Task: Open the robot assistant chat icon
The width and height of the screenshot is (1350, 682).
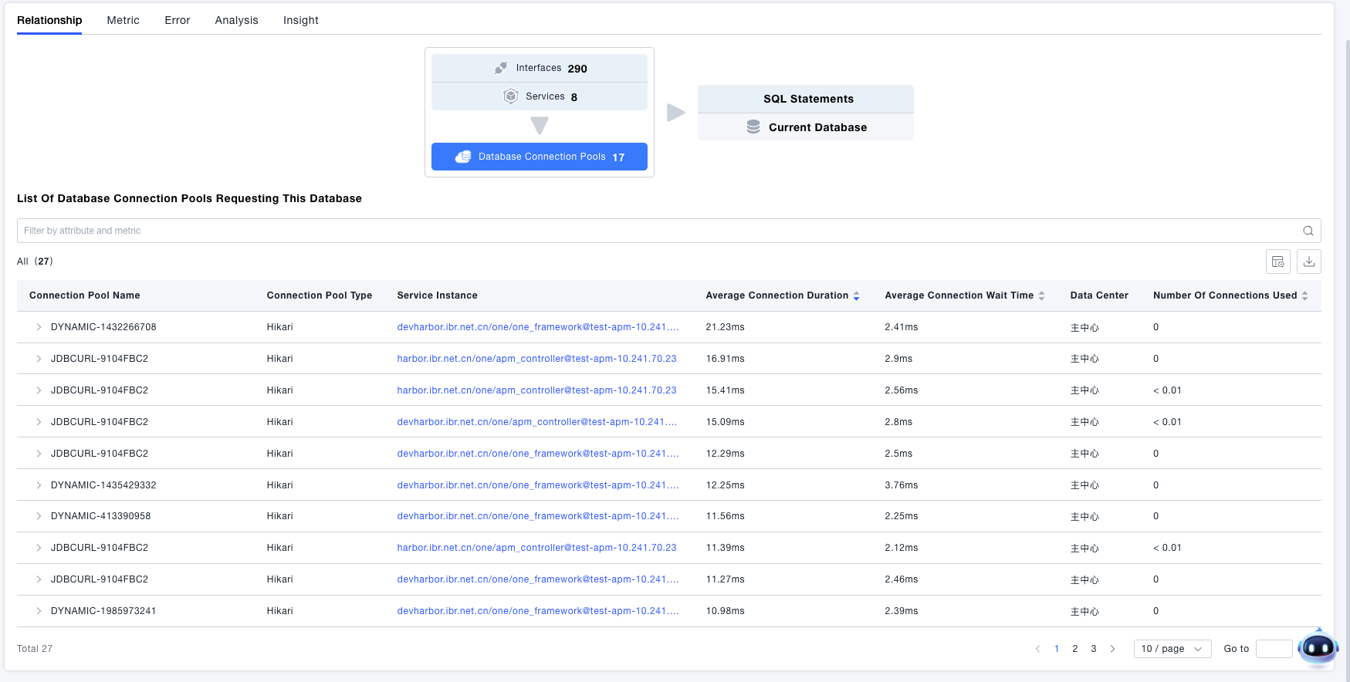Action: (x=1318, y=648)
